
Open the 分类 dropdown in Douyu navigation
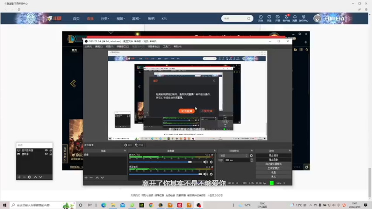(x=105, y=19)
